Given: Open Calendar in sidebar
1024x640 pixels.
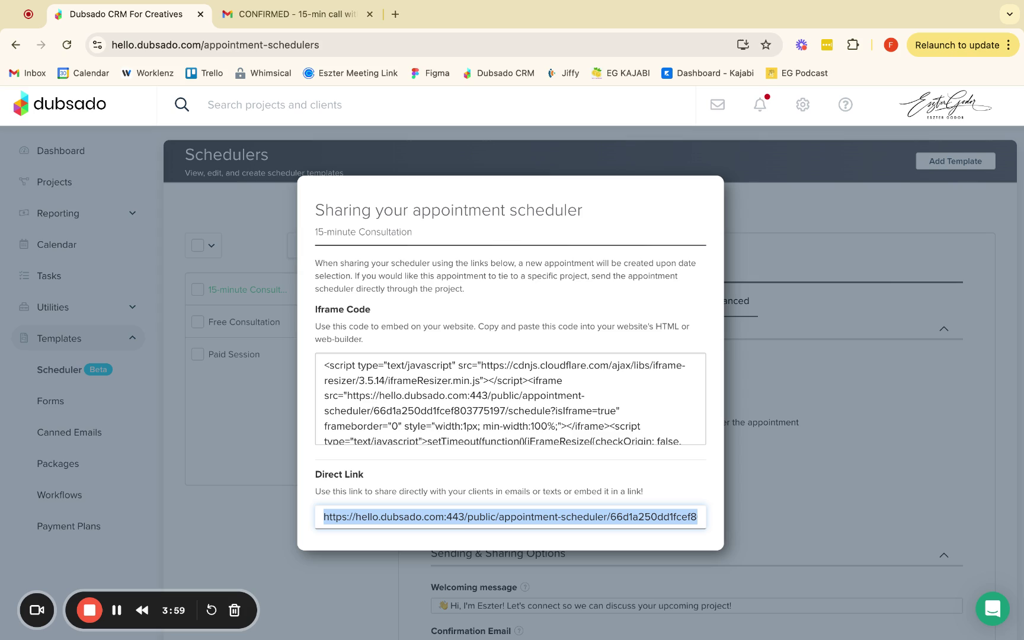Looking at the screenshot, I should [x=56, y=245].
